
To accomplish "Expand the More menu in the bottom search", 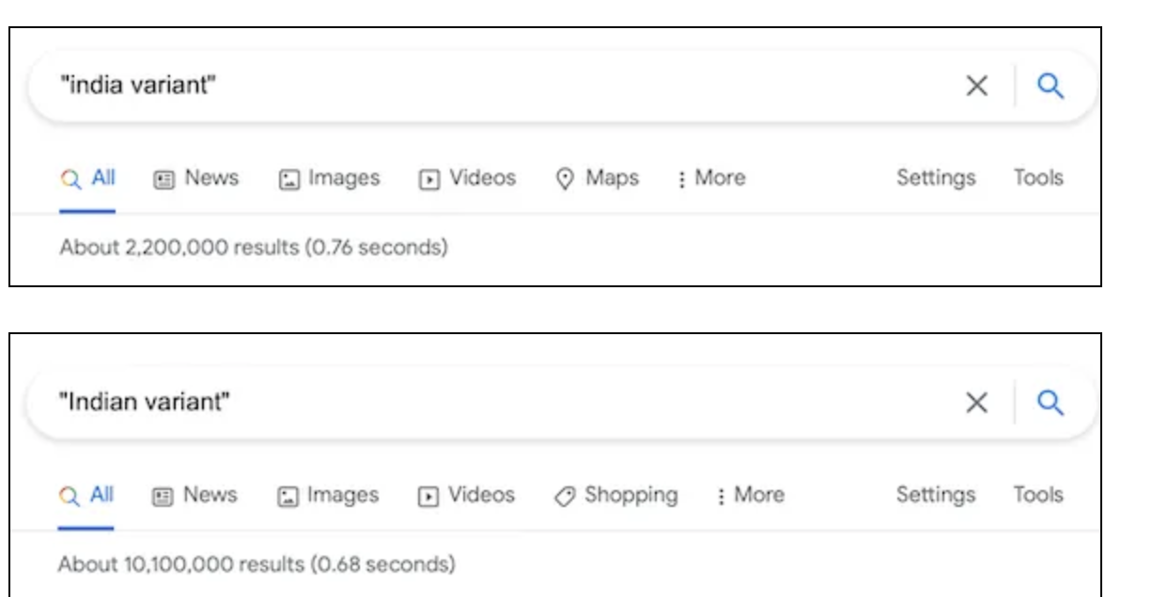I will [x=750, y=495].
